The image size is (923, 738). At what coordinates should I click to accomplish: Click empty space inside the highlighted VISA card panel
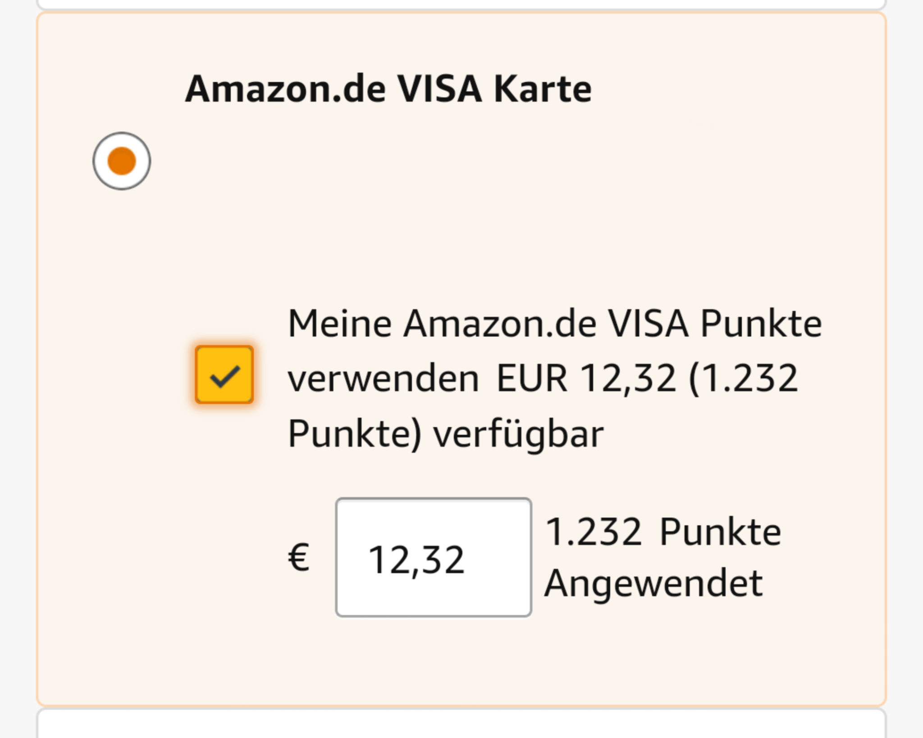tap(586, 203)
